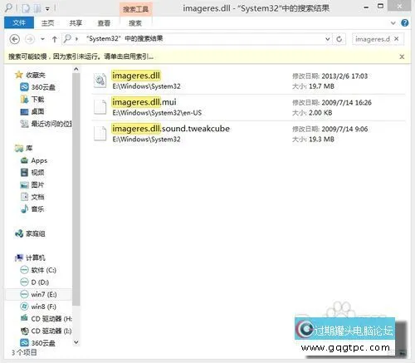This screenshot has height=363, width=415.
Task: Open quick access toolbar customize dropdown
Action: (x=47, y=9)
